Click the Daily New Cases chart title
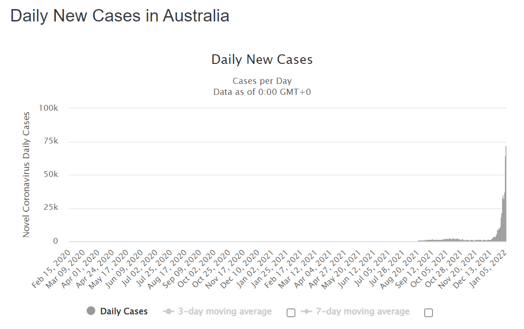The width and height of the screenshot is (524, 329). (262, 59)
